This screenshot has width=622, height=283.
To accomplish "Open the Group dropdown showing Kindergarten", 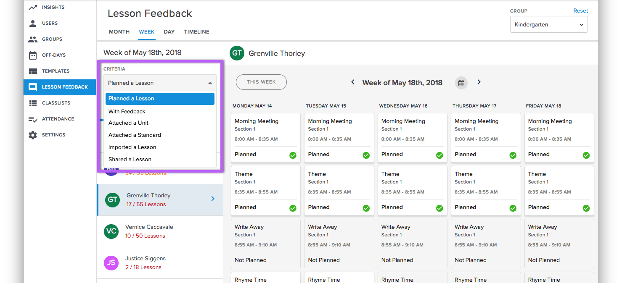I will (549, 25).
